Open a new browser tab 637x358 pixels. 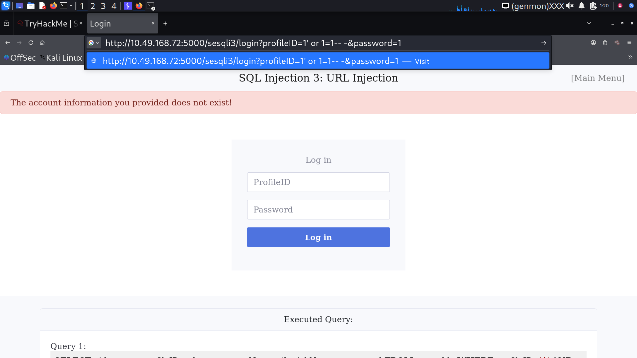[x=165, y=24]
